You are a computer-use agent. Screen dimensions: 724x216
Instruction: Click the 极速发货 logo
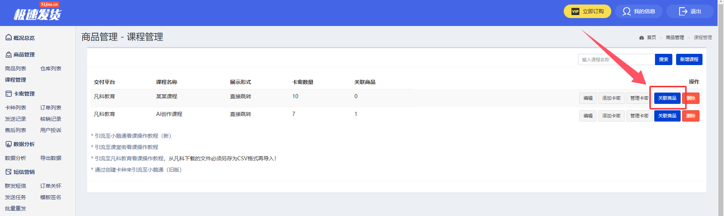pos(37,11)
